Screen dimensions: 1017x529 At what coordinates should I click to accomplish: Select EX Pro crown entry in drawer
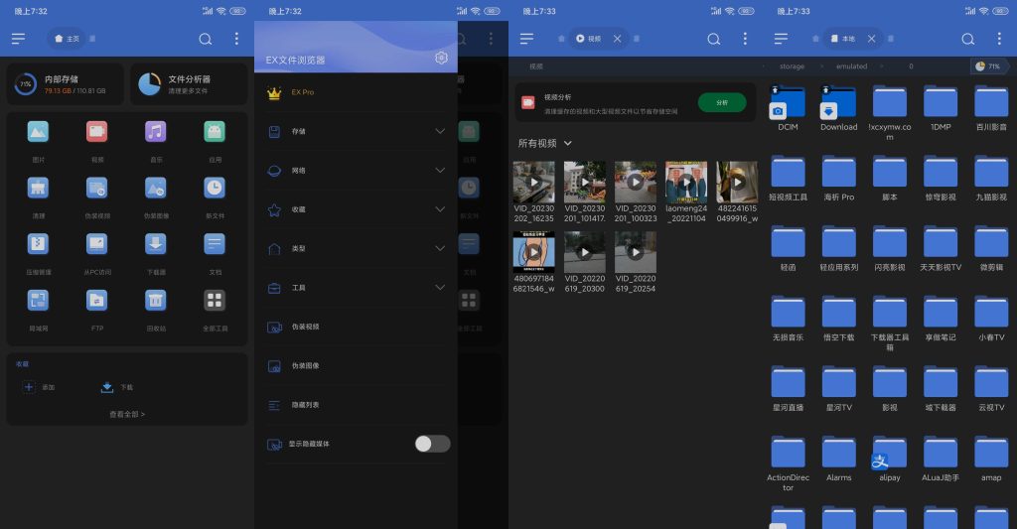[356, 92]
